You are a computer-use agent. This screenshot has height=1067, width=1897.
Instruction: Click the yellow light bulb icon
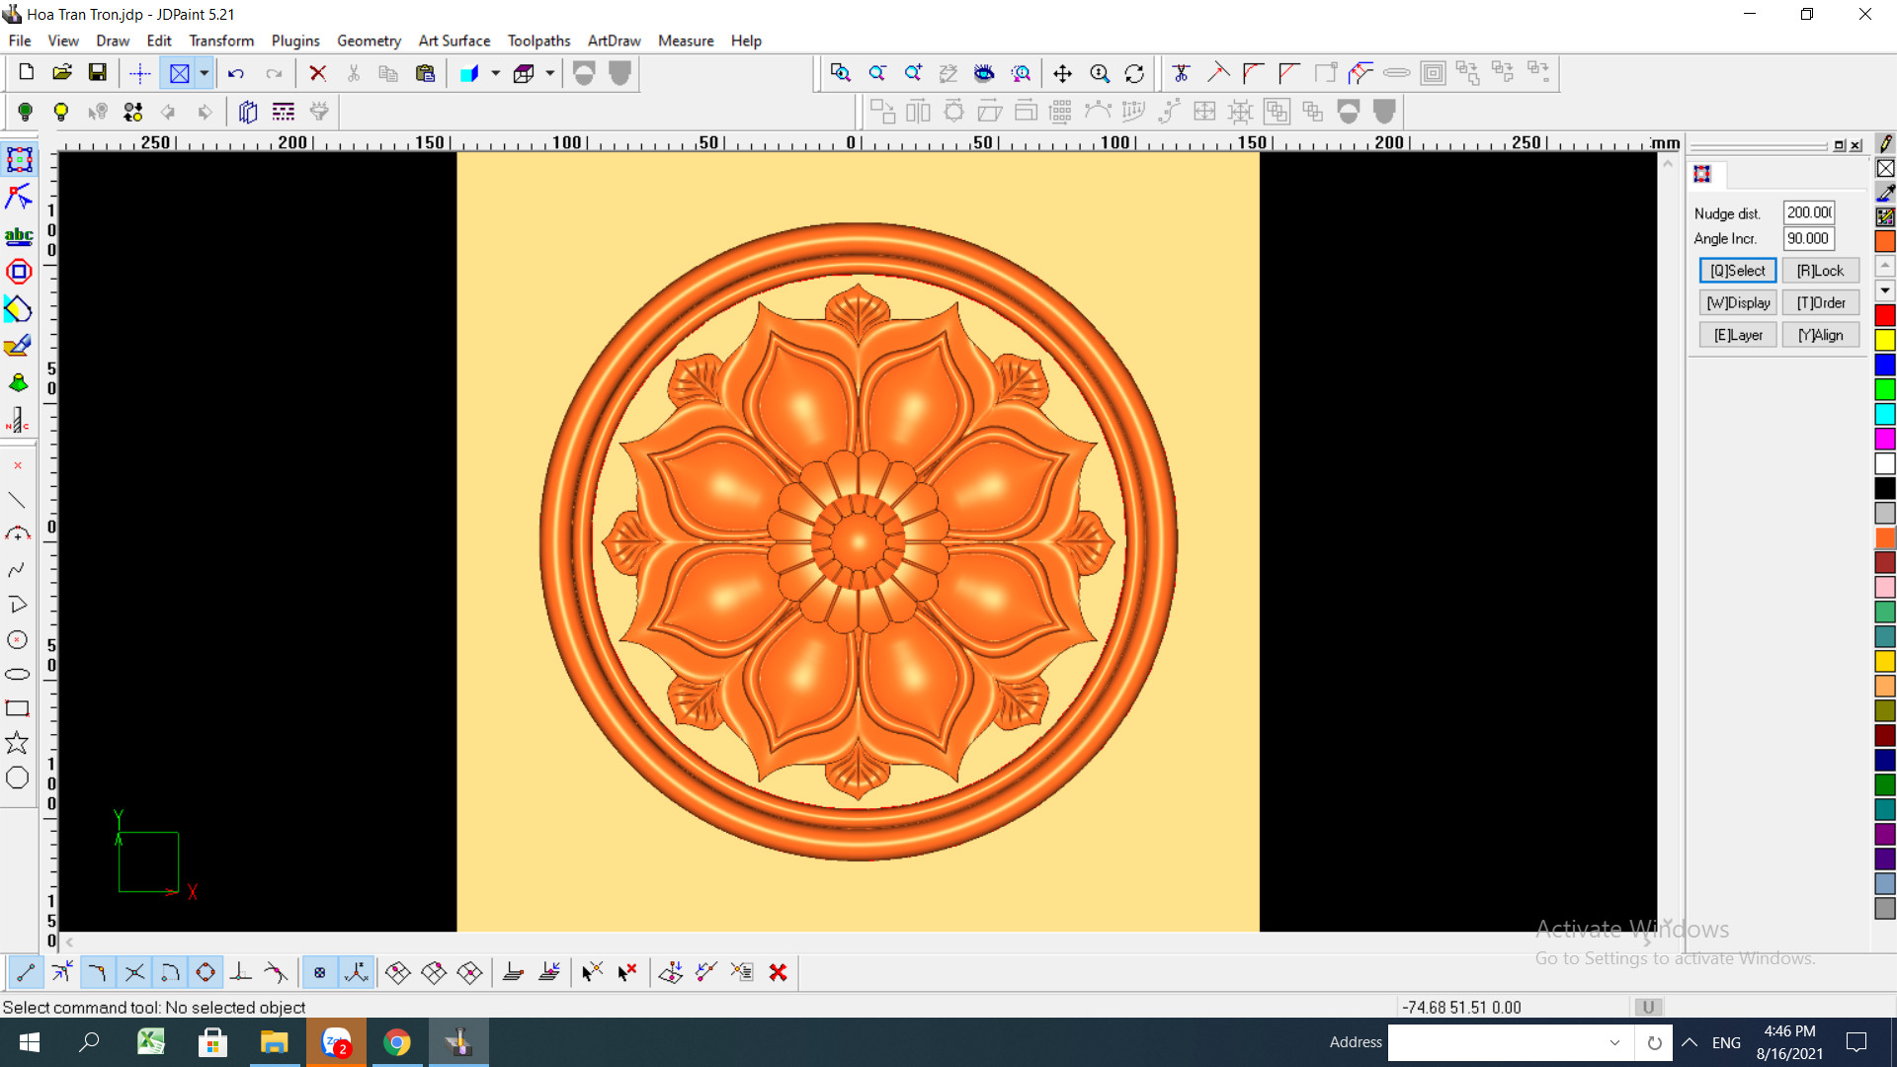coord(61,112)
